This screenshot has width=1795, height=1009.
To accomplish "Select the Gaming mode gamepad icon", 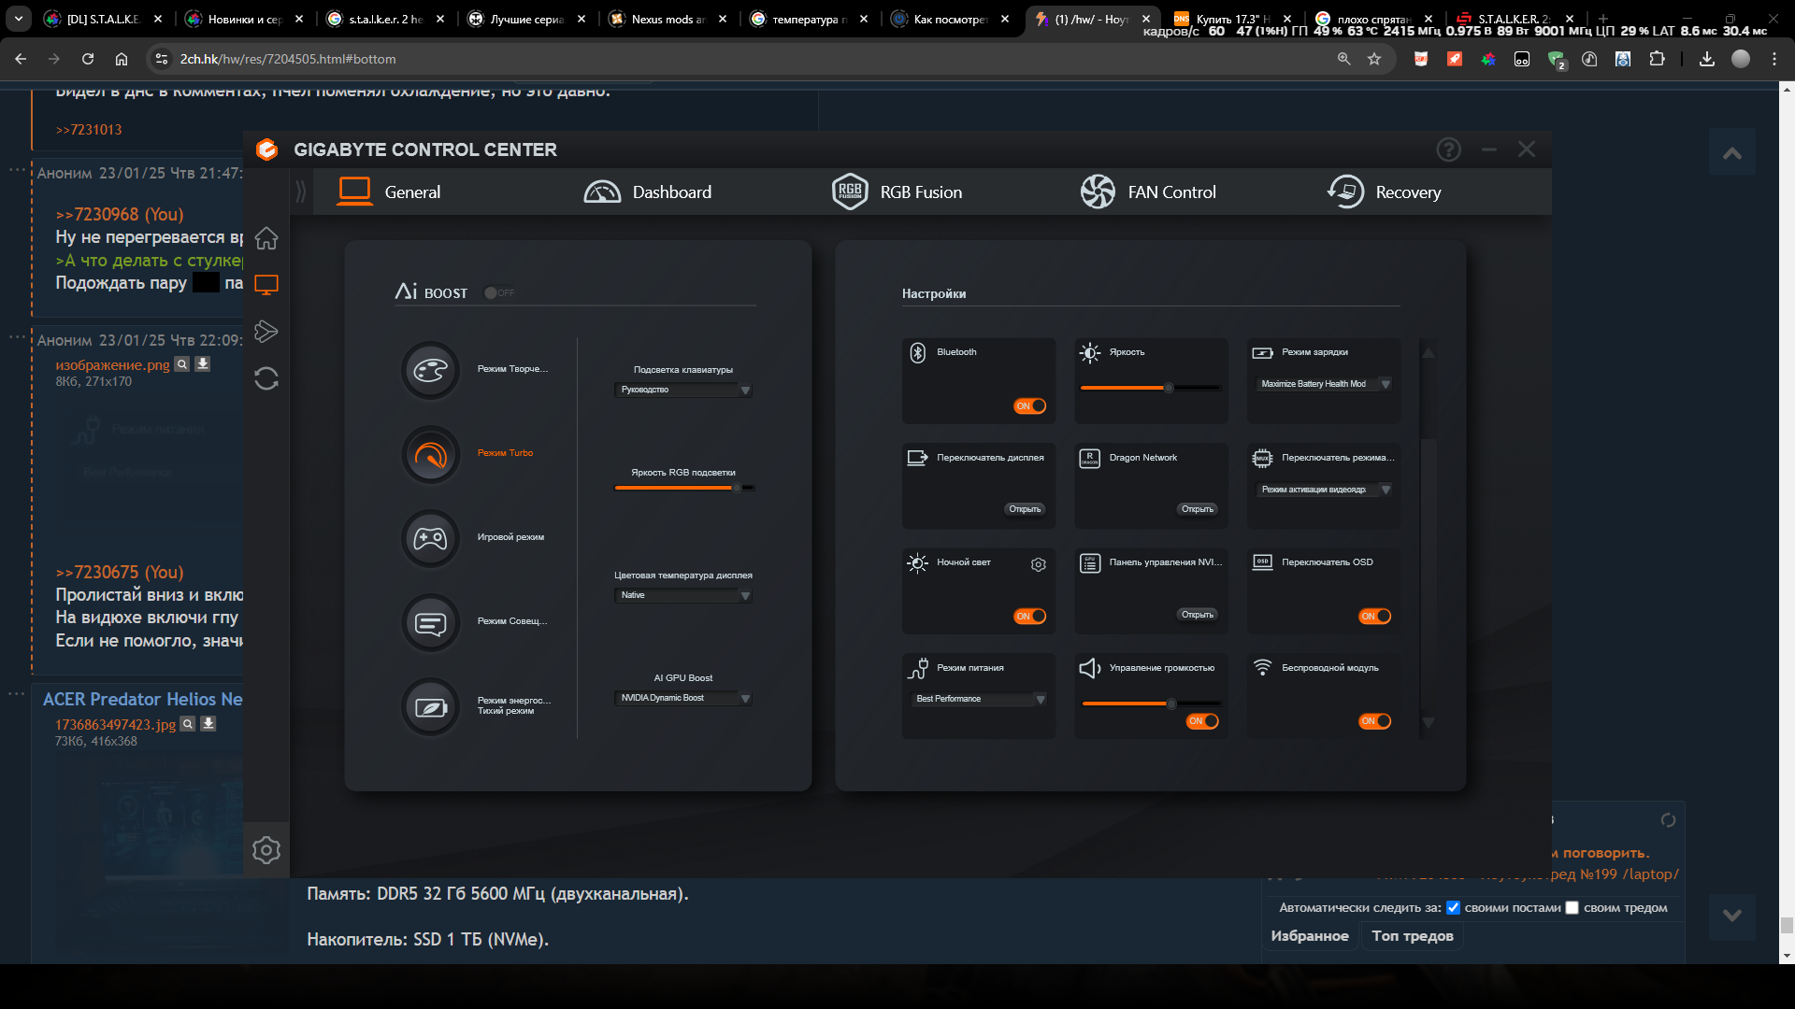I will [x=431, y=538].
